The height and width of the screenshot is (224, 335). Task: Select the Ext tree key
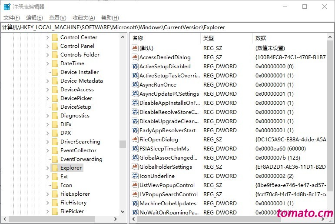point(64,176)
